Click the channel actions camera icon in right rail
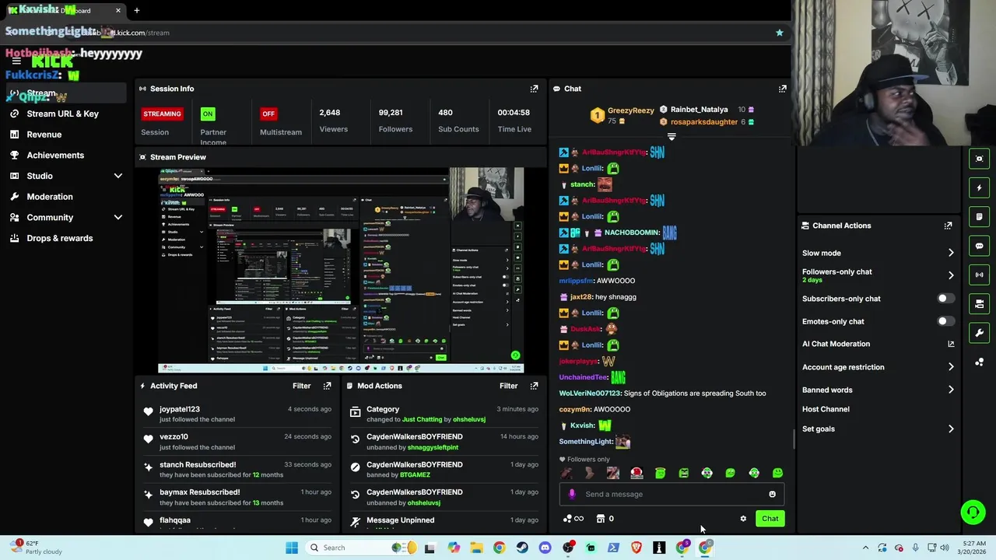This screenshot has width=996, height=560. [x=980, y=303]
